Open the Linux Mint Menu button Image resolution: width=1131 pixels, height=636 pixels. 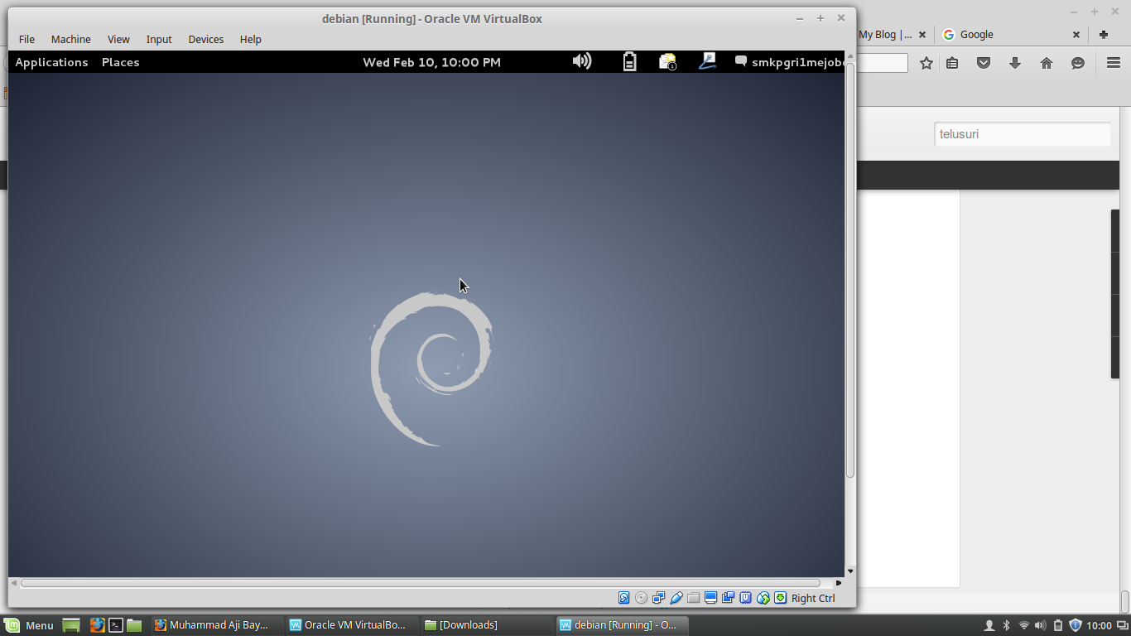[x=29, y=625]
